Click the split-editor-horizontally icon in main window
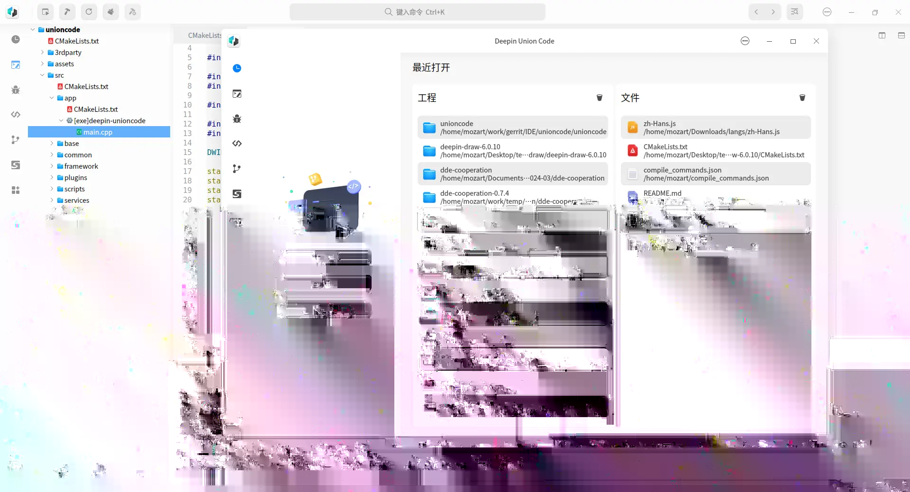Screen dimensions: 910x492 pyautogui.click(x=901, y=36)
